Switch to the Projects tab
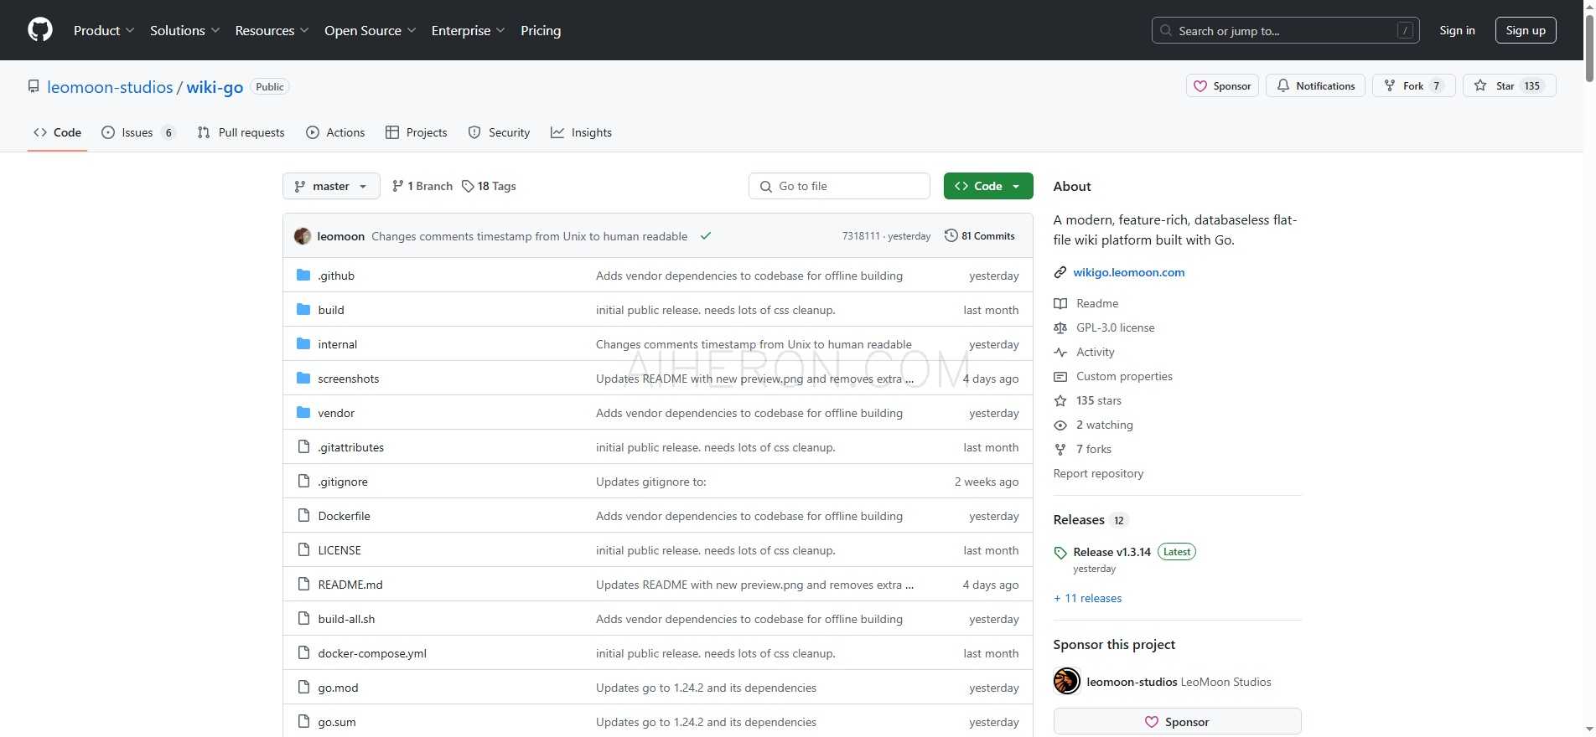The image size is (1596, 737). point(417,132)
